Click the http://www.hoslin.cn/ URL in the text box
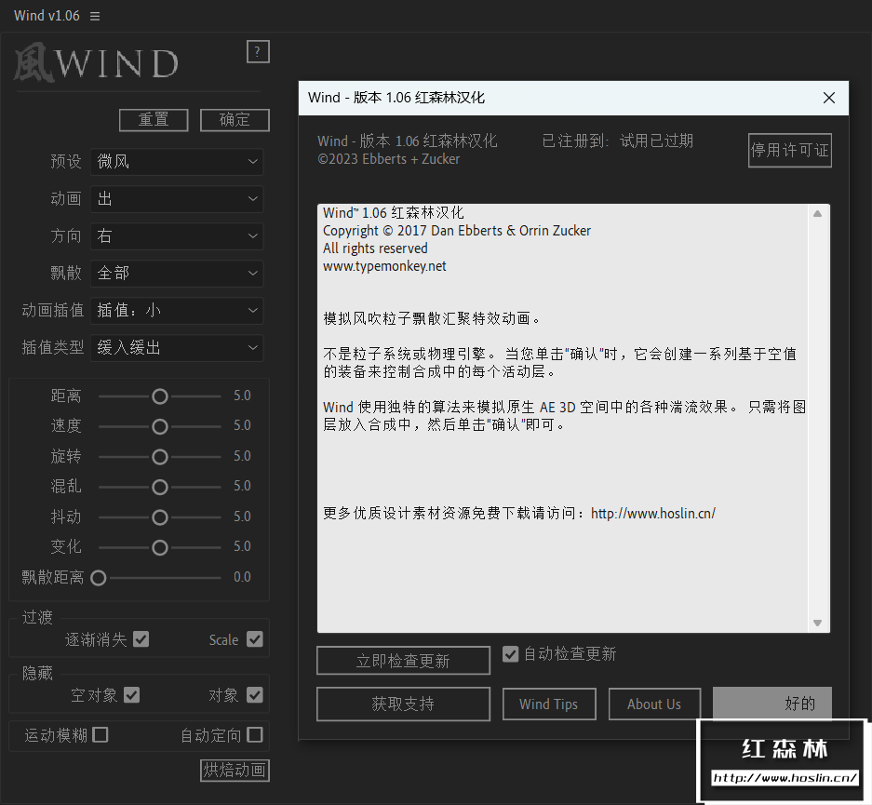 653,513
